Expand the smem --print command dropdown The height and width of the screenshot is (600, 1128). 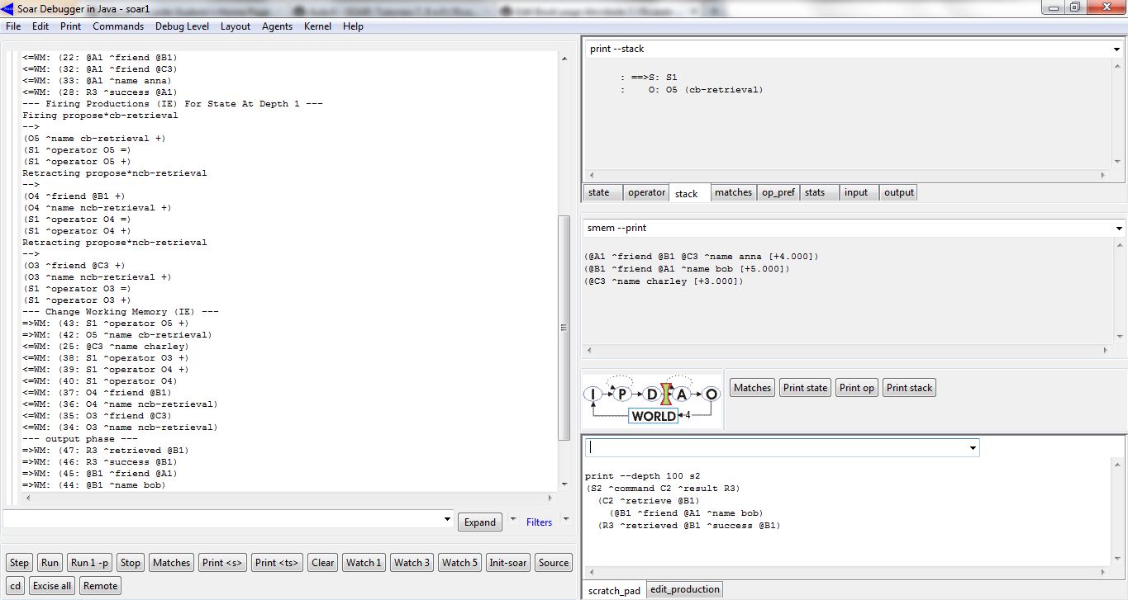click(1116, 229)
